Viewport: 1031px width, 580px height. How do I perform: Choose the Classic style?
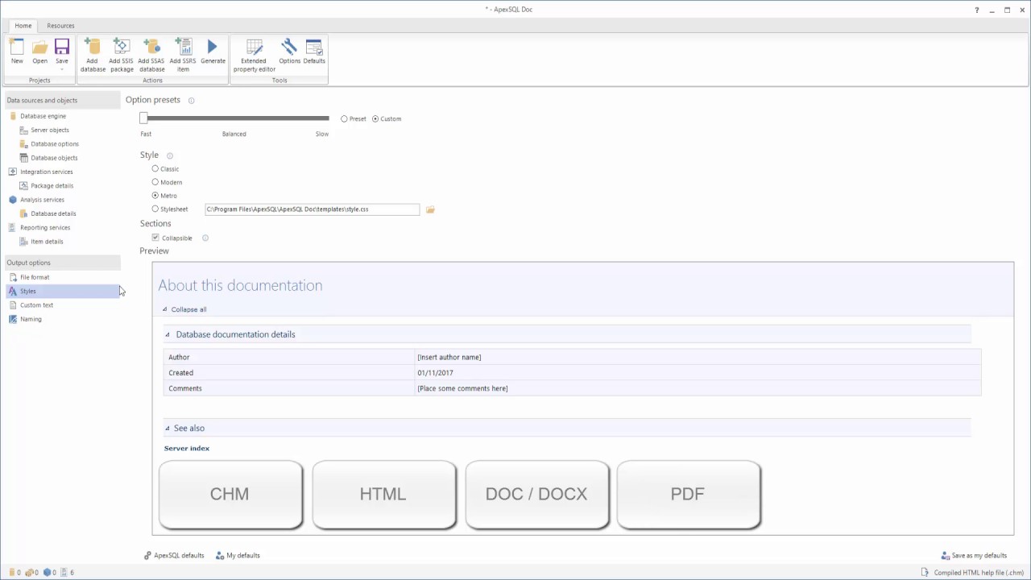tap(155, 169)
